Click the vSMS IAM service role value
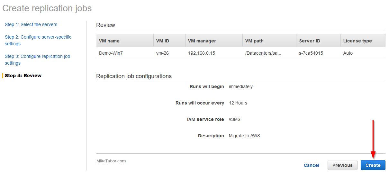Screen dimensions: 389x172 tap(235, 119)
